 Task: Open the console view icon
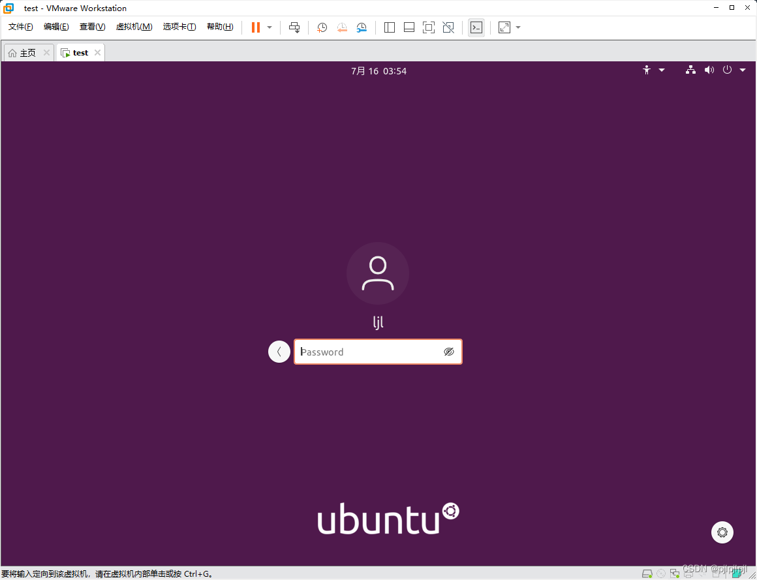click(x=476, y=27)
